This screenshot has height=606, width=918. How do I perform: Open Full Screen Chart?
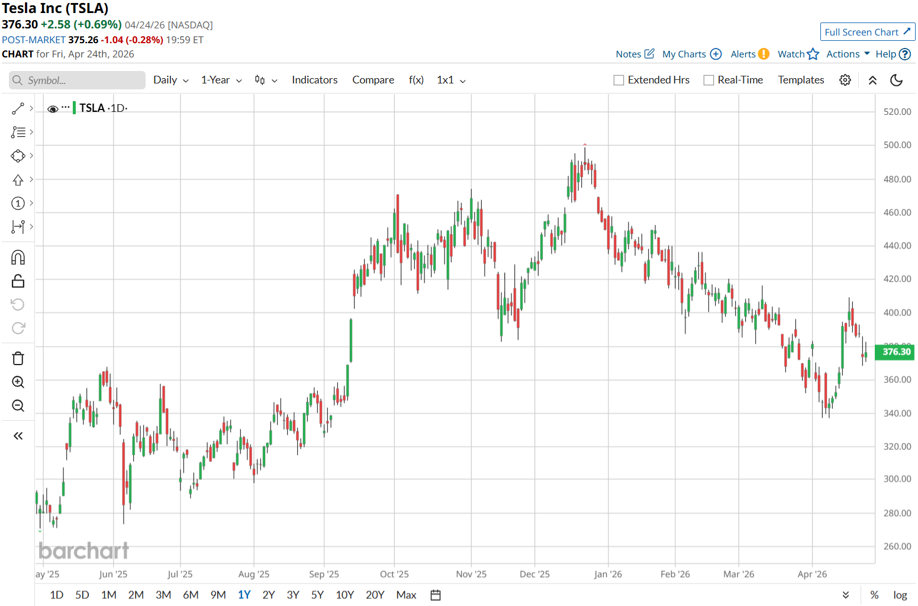(867, 32)
